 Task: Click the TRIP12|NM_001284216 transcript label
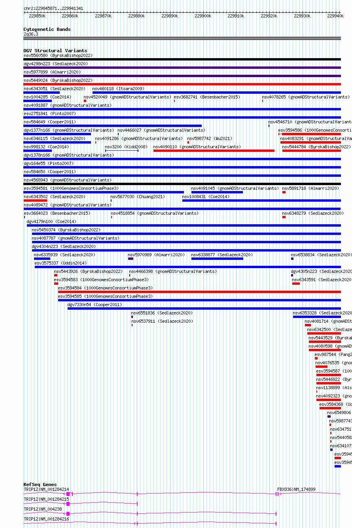point(46,519)
